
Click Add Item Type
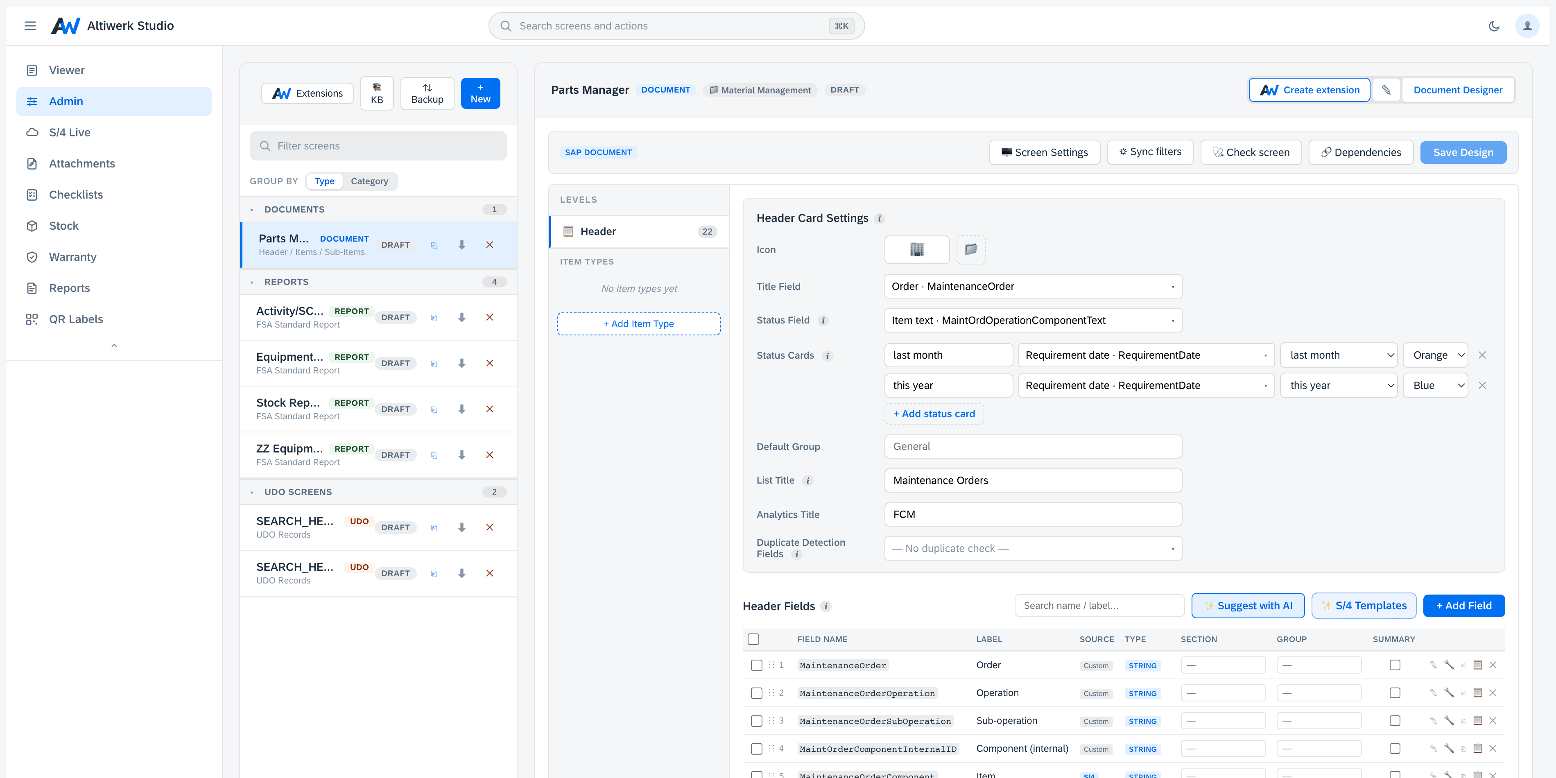click(x=638, y=324)
